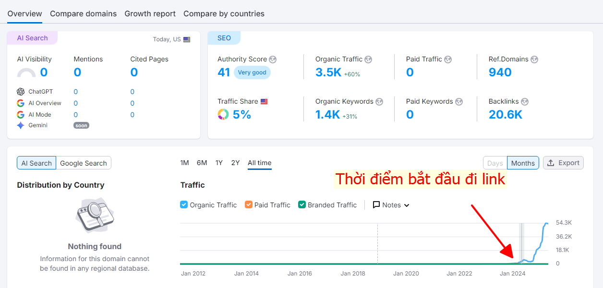
Task: Expand the Notes dropdown
Action: click(x=407, y=205)
